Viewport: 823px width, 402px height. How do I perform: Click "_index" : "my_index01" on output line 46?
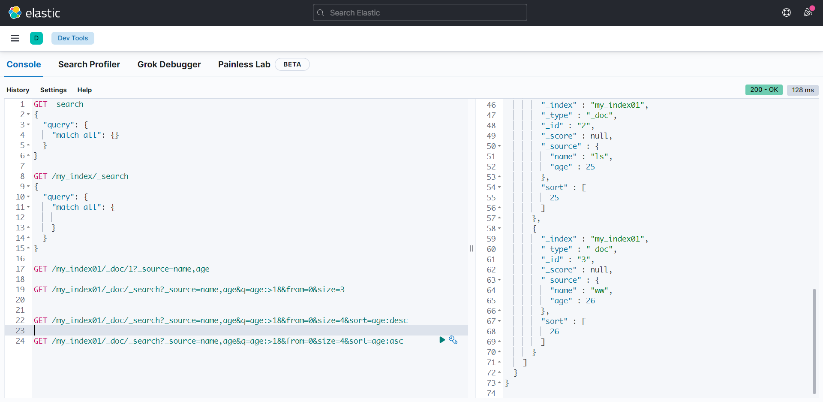pos(595,105)
